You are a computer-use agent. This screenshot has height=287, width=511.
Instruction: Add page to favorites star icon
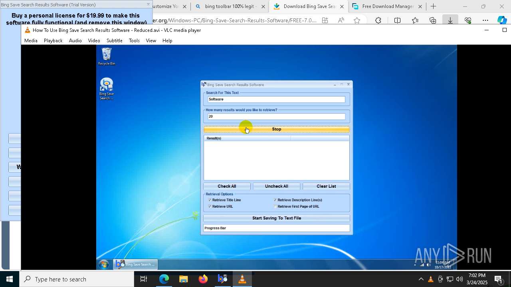tap(357, 20)
